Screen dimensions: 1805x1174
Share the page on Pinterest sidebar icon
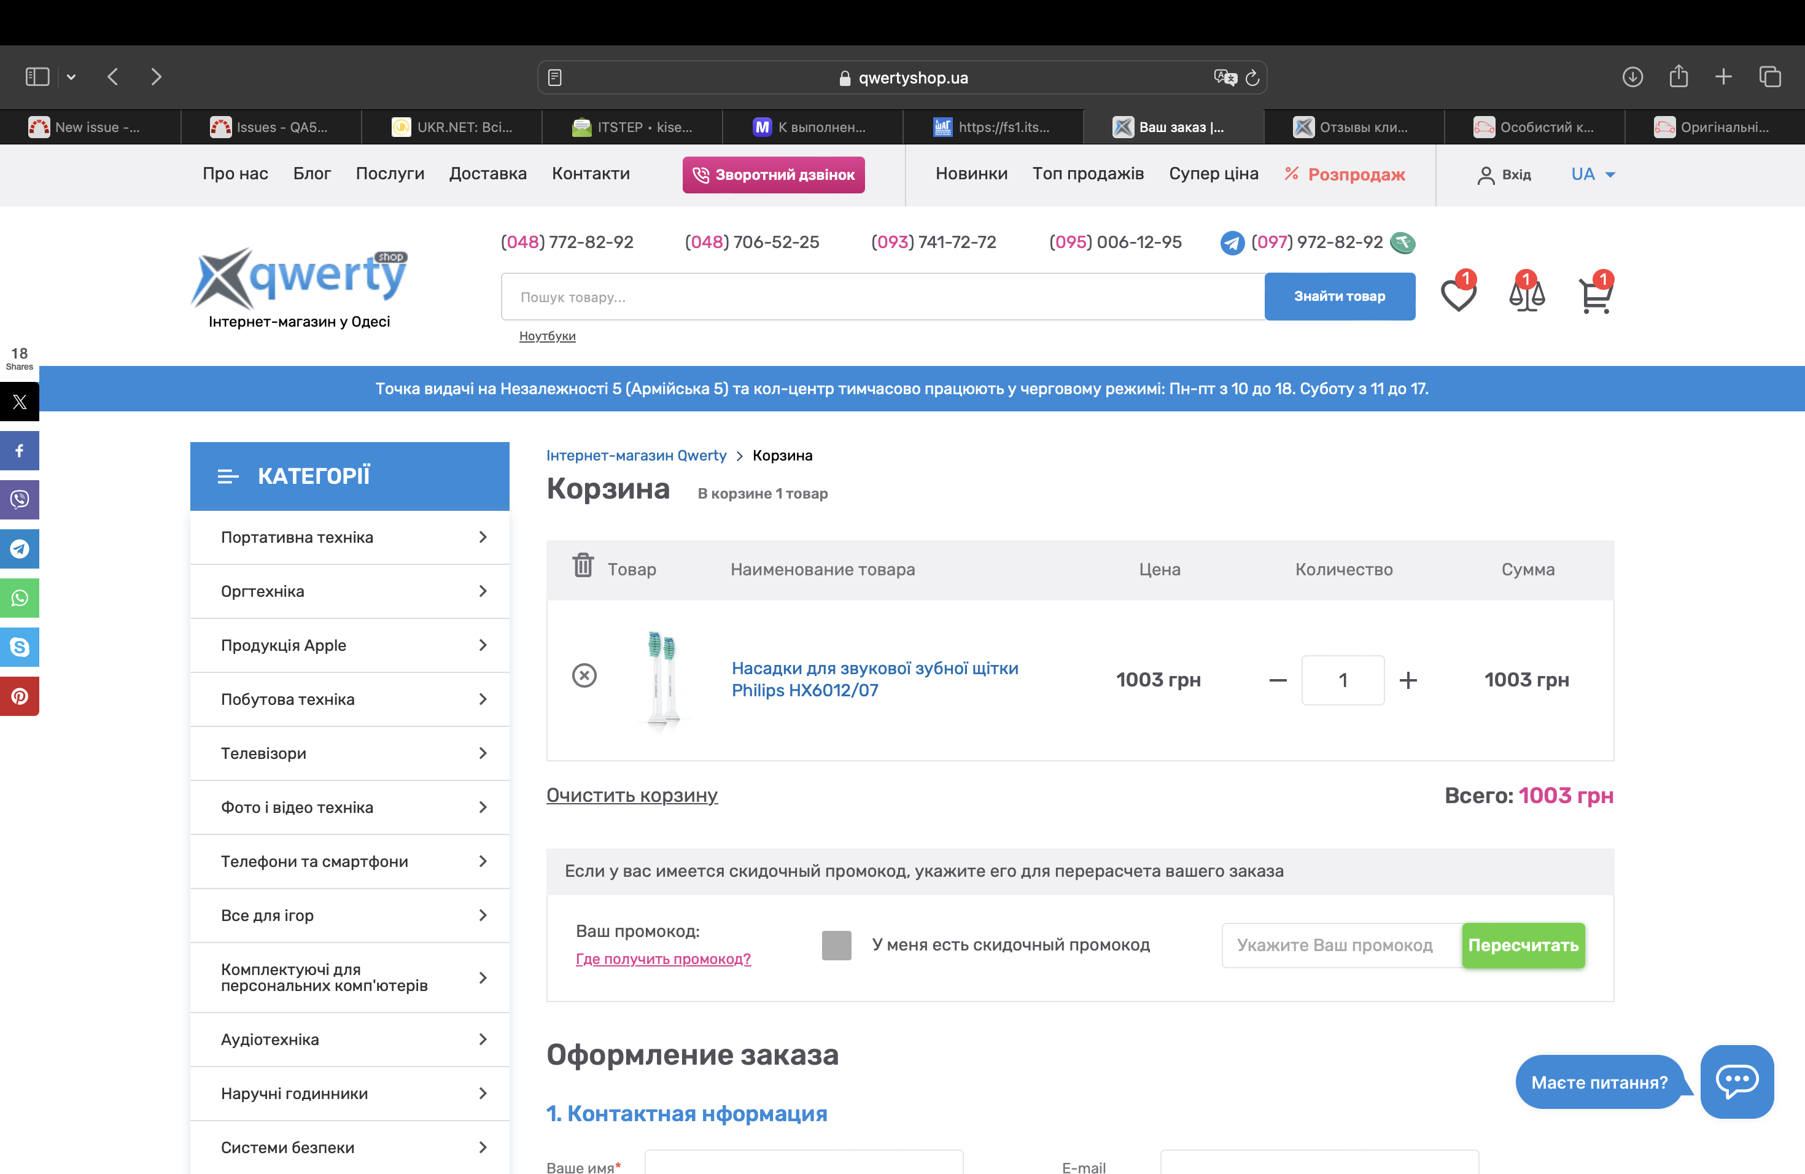click(x=19, y=696)
